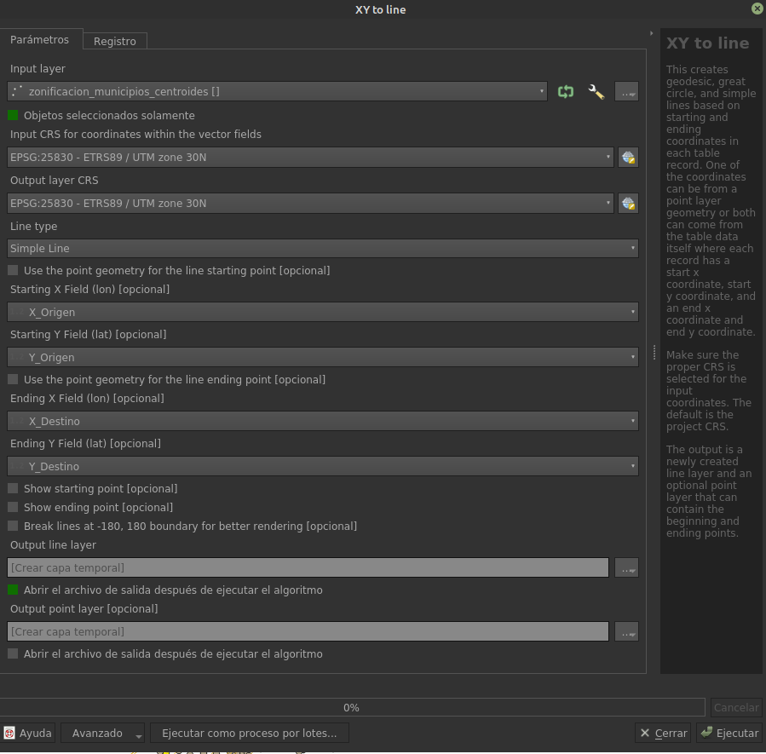
Task: Enable break lines at -180, 180 boundary
Action: pyautogui.click(x=13, y=526)
